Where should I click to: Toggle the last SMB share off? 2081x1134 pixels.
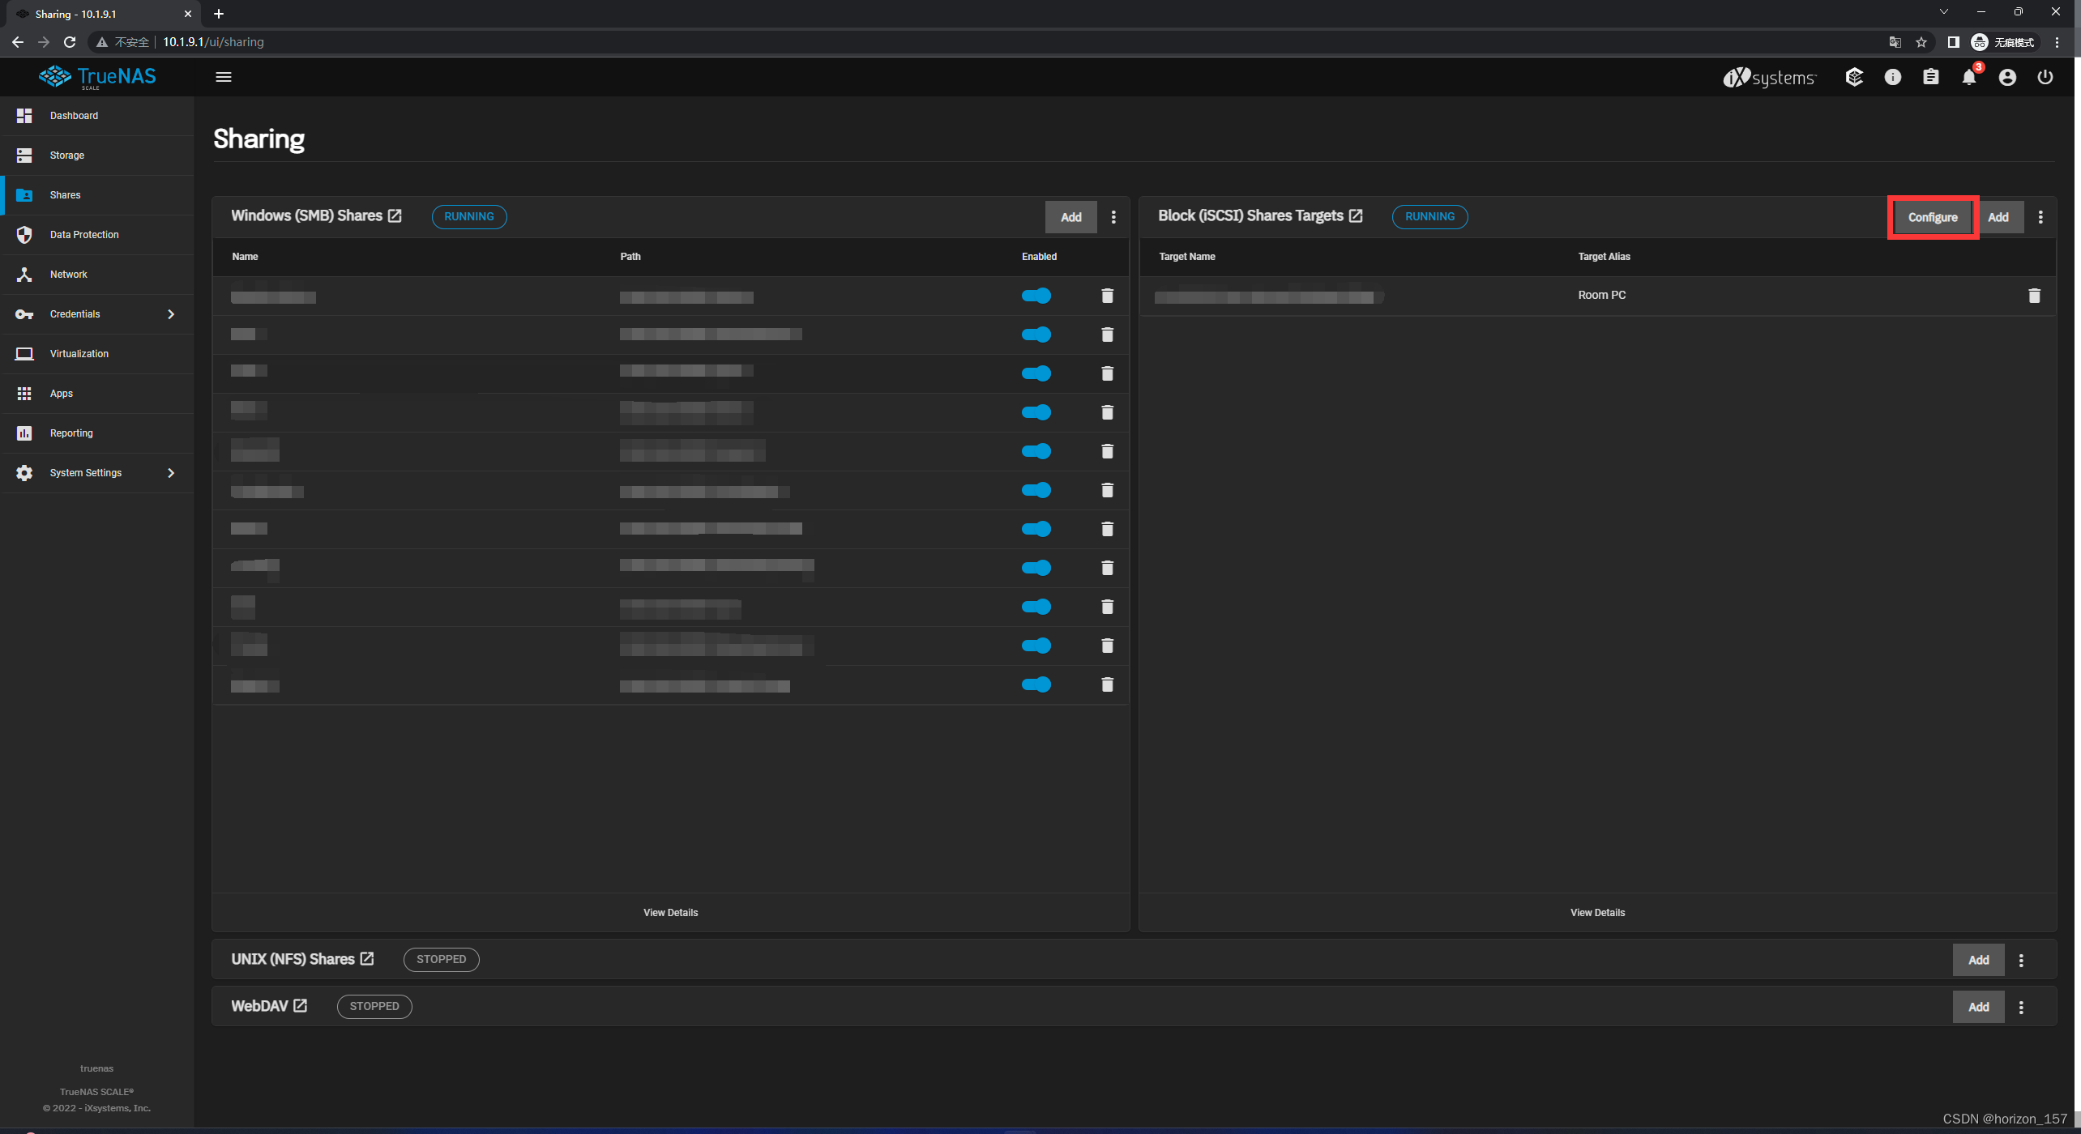click(1037, 684)
